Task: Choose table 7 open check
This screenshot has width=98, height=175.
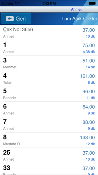Action: pyautogui.click(x=49, y=125)
